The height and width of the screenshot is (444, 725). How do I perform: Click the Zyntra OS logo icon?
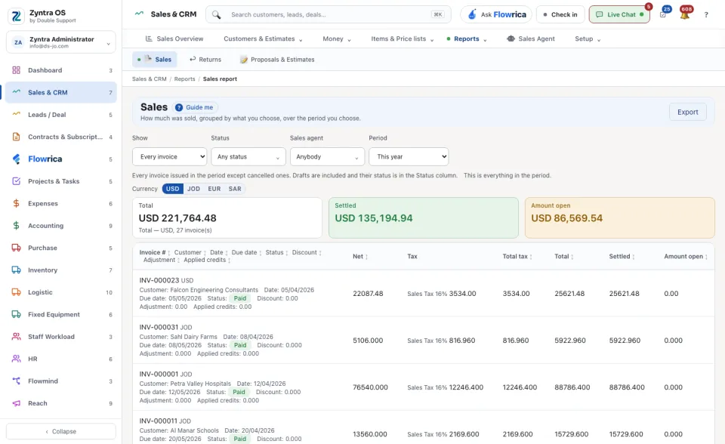tap(16, 16)
